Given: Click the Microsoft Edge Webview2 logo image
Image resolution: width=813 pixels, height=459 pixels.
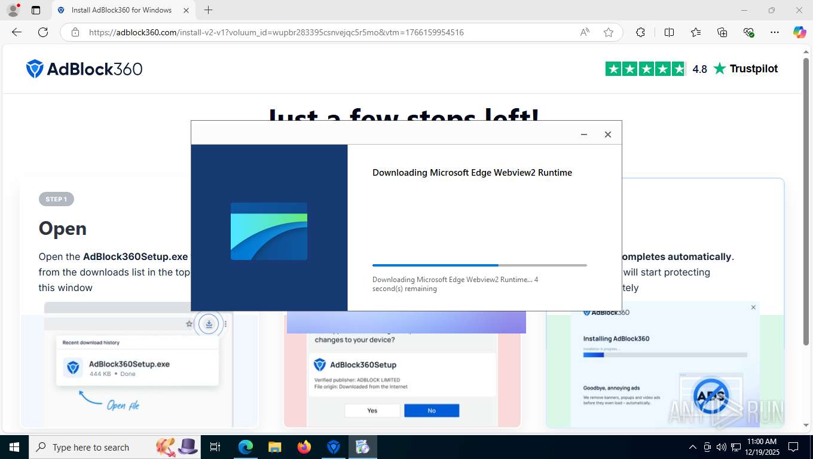Looking at the screenshot, I should click(269, 231).
